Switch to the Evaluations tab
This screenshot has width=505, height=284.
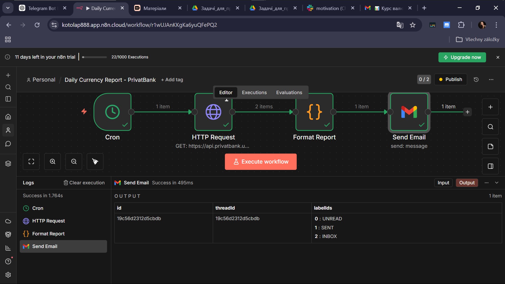click(289, 93)
